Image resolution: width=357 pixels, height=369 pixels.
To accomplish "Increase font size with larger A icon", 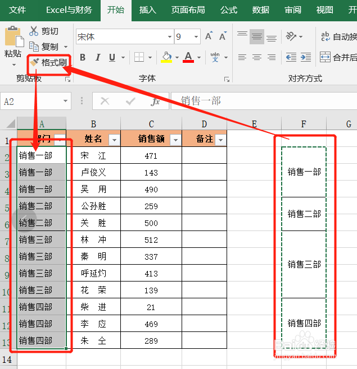I will tap(209, 36).
